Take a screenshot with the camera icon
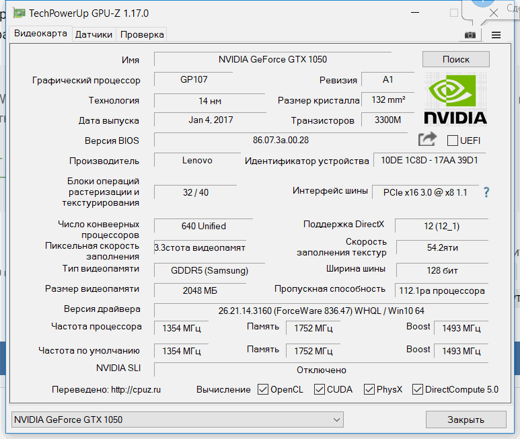Image resolution: width=520 pixels, height=439 pixels. (x=470, y=35)
